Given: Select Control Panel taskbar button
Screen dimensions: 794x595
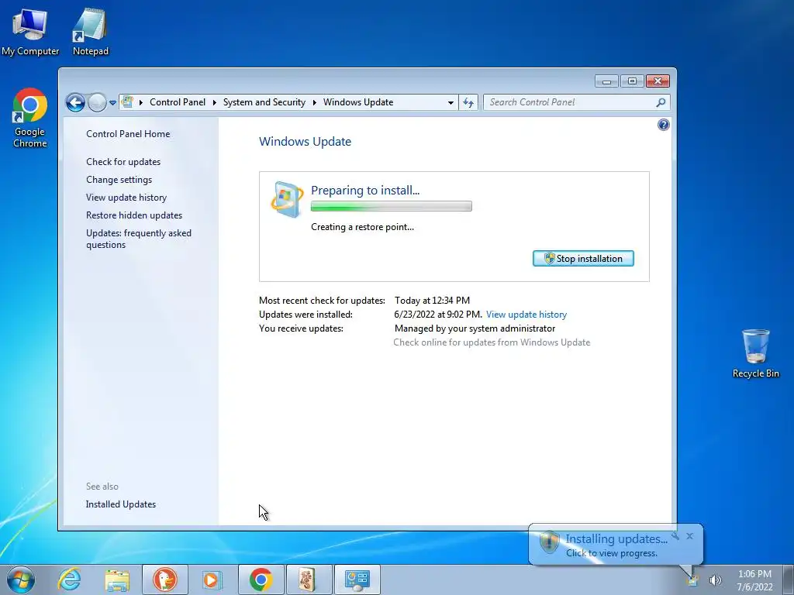Looking at the screenshot, I should pyautogui.click(x=357, y=580).
